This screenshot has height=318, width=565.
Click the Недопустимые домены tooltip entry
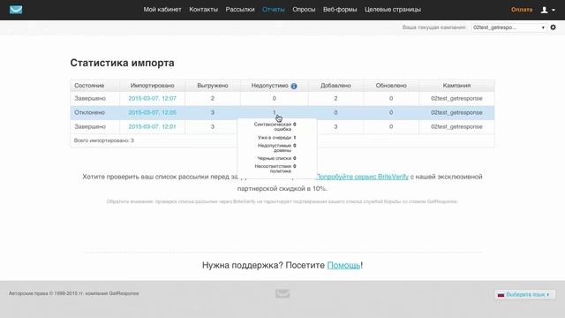click(x=276, y=148)
